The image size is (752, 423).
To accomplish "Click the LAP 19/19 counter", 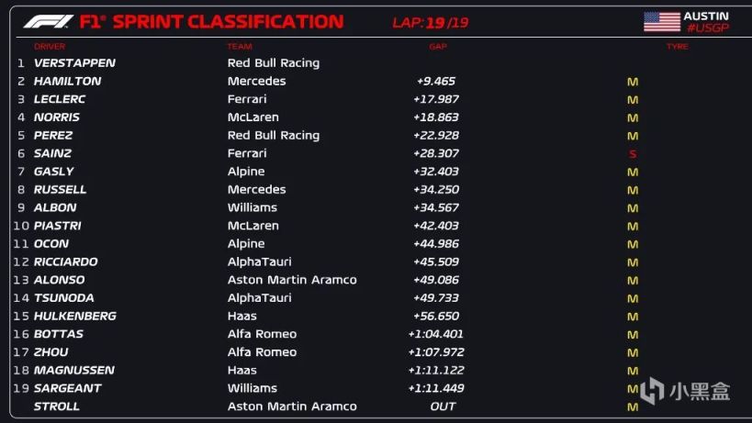I will click(431, 23).
